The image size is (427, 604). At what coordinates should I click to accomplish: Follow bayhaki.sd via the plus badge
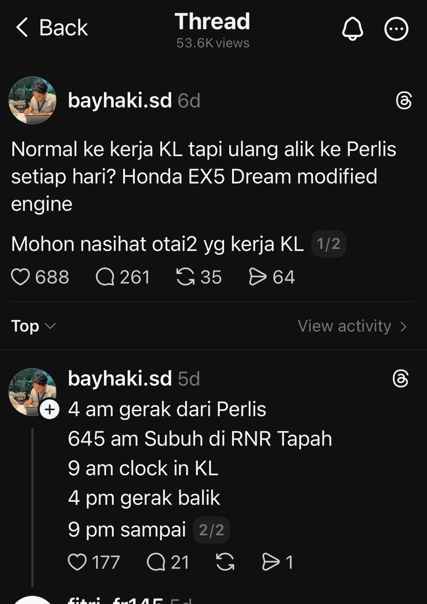click(50, 410)
